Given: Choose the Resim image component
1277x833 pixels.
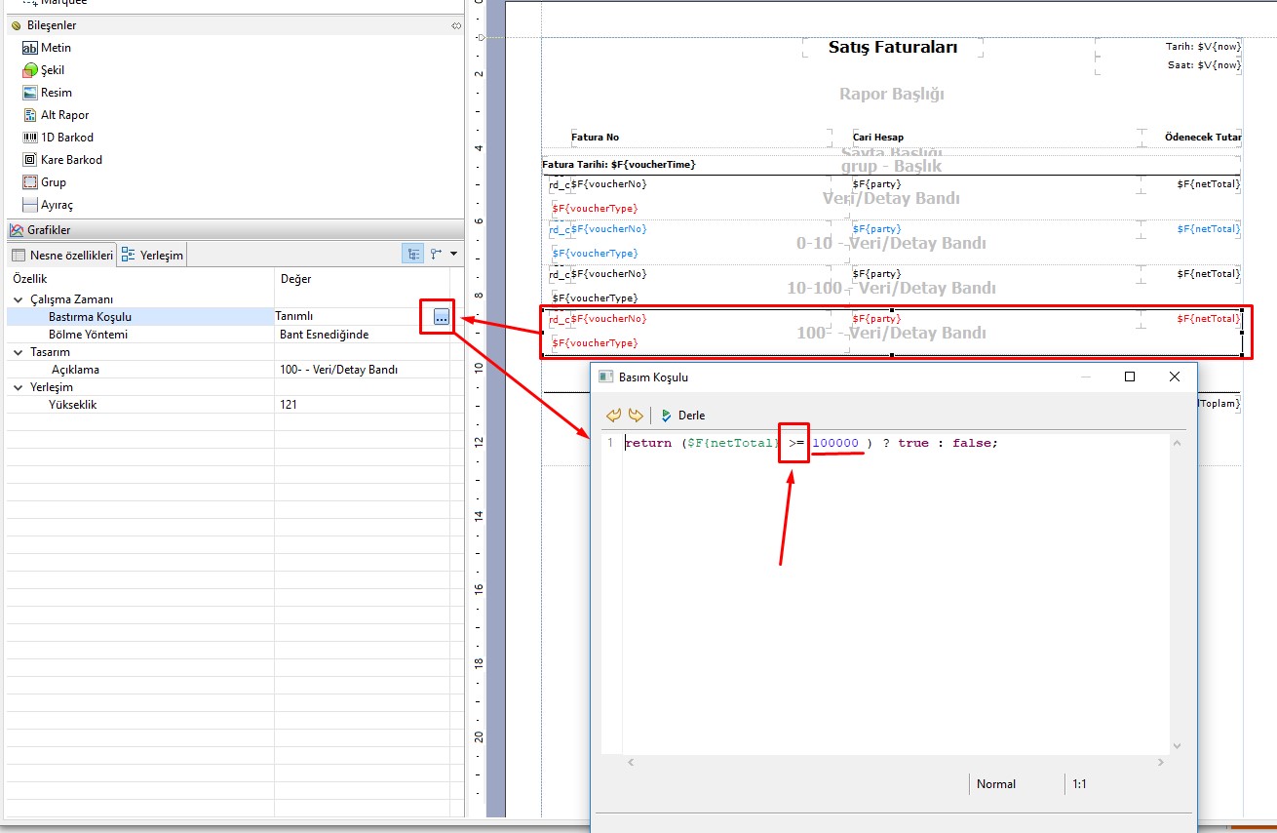Looking at the screenshot, I should click(x=56, y=93).
